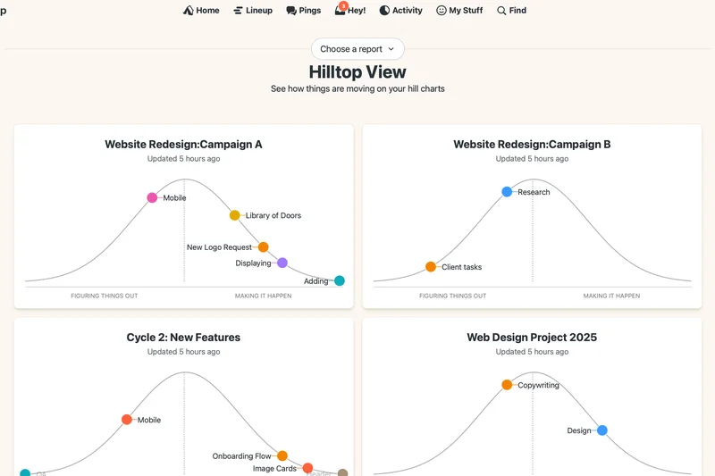Open Hey! notifications inbox icon

pyautogui.click(x=341, y=11)
